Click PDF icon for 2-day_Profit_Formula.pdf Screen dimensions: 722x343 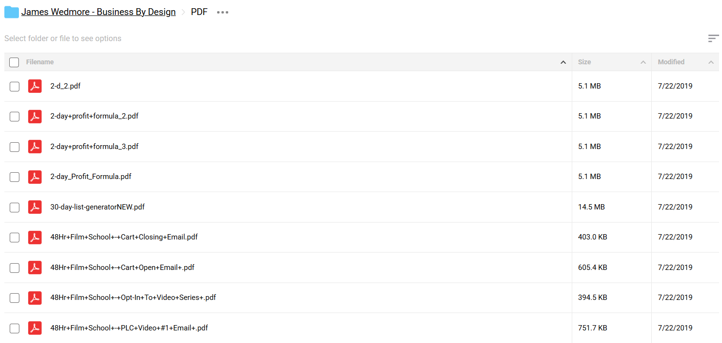35,177
